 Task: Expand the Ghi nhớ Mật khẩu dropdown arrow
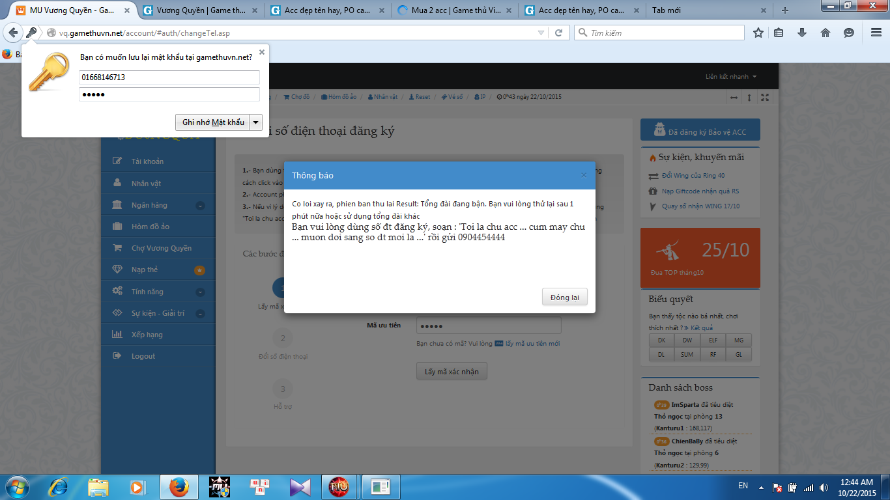point(256,122)
